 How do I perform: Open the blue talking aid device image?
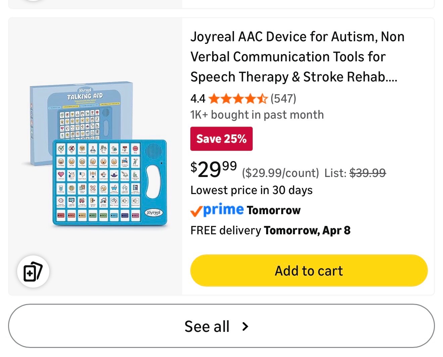(109, 183)
